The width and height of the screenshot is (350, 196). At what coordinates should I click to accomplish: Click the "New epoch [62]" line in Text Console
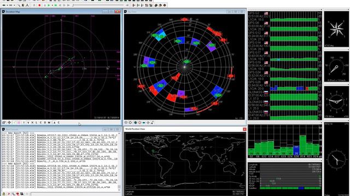19,133
